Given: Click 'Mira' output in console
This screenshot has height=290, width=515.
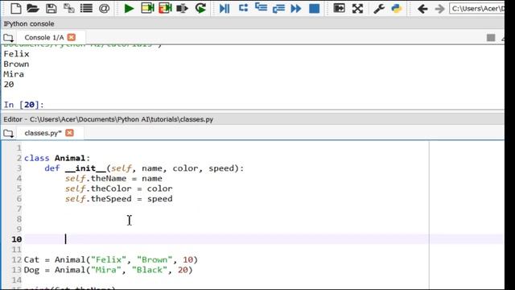Looking at the screenshot, I should coord(14,74).
